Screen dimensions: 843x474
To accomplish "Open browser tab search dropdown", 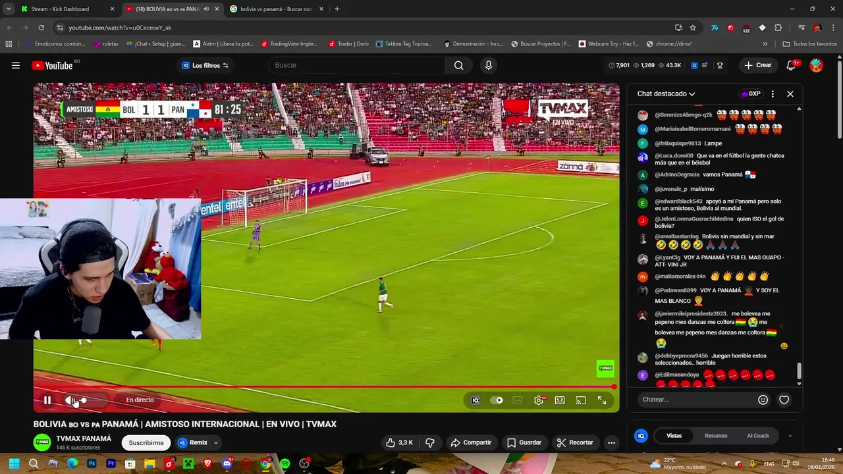I will click(9, 9).
